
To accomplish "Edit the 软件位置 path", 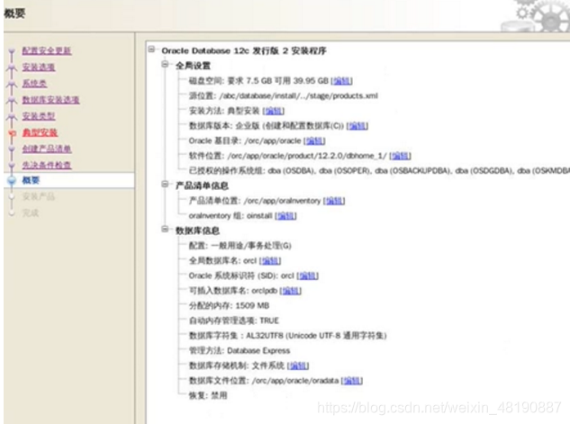I will click(x=400, y=156).
